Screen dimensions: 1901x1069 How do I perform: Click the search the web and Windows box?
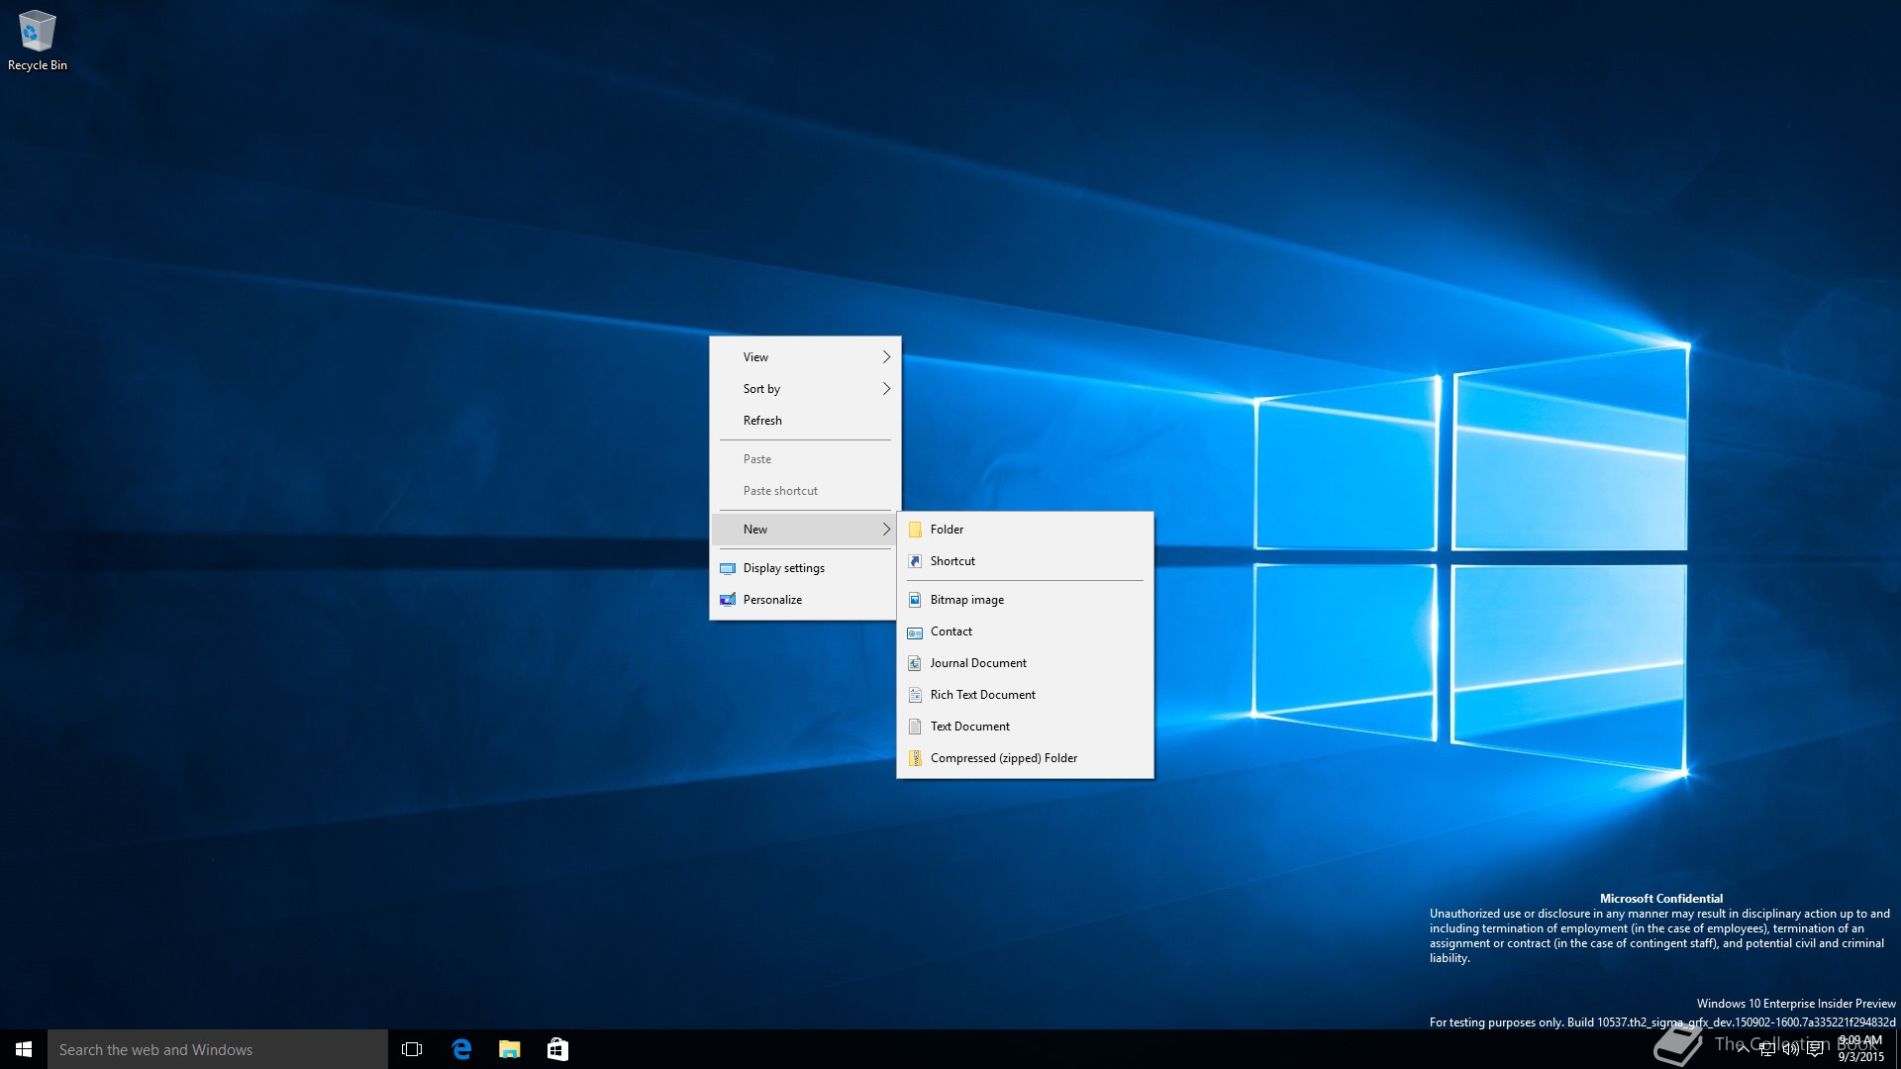(218, 1049)
